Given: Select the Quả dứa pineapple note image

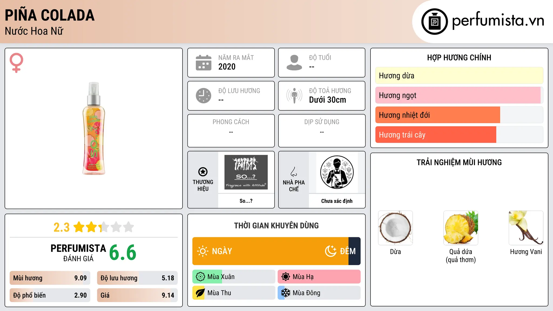Looking at the screenshot, I should (461, 228).
